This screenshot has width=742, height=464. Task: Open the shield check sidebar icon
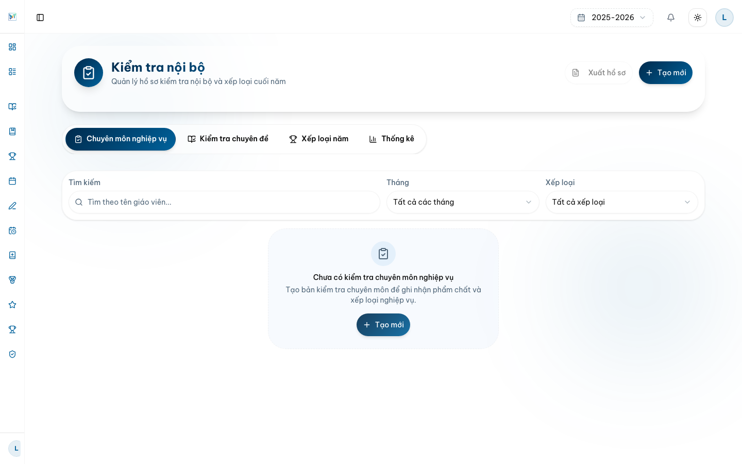tap(12, 354)
